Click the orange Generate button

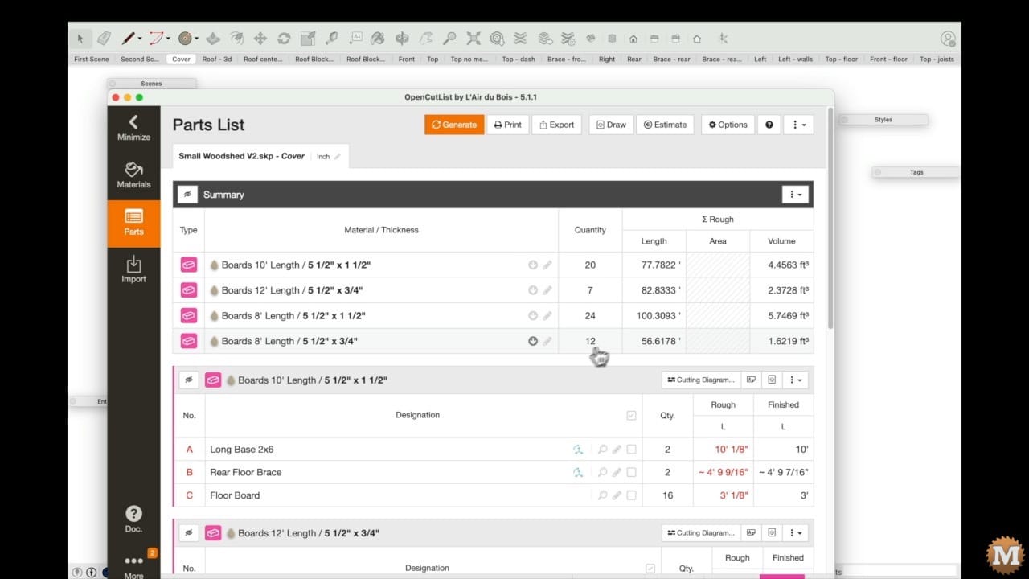[x=454, y=125]
